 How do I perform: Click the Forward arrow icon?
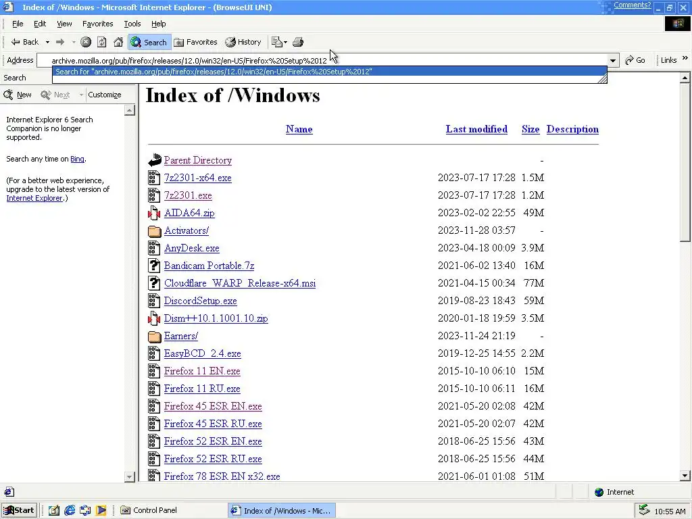[x=60, y=42]
